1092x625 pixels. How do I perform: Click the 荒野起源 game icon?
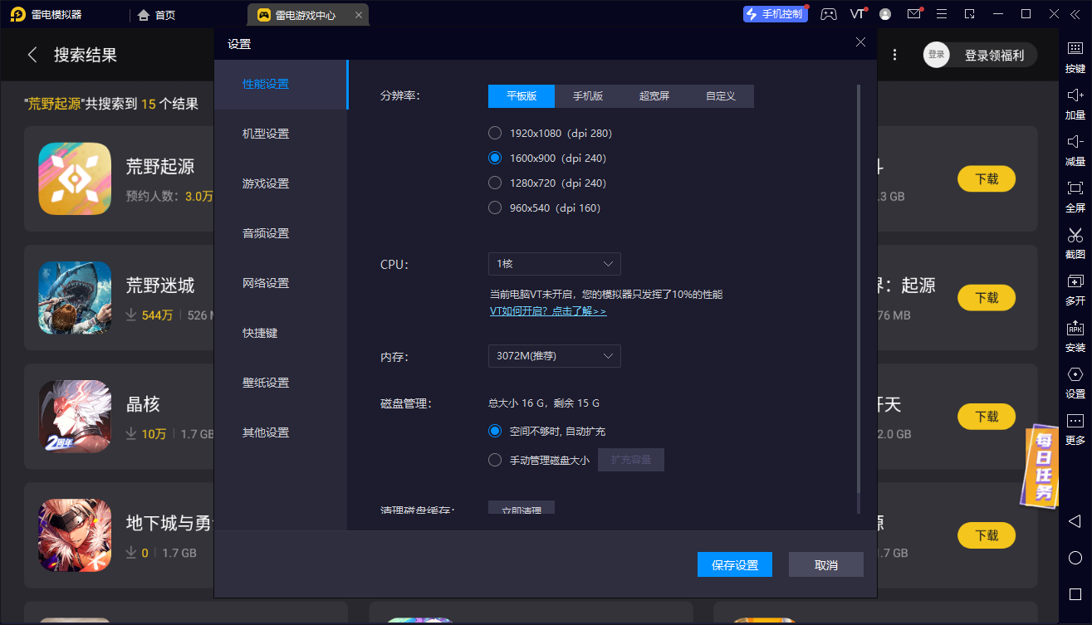coord(75,178)
